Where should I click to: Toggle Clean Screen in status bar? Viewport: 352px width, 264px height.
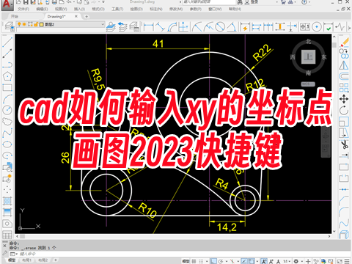[340, 261]
